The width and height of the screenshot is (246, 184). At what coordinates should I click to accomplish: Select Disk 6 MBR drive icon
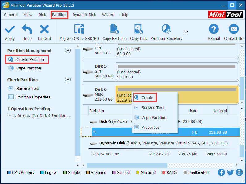pos(88,95)
